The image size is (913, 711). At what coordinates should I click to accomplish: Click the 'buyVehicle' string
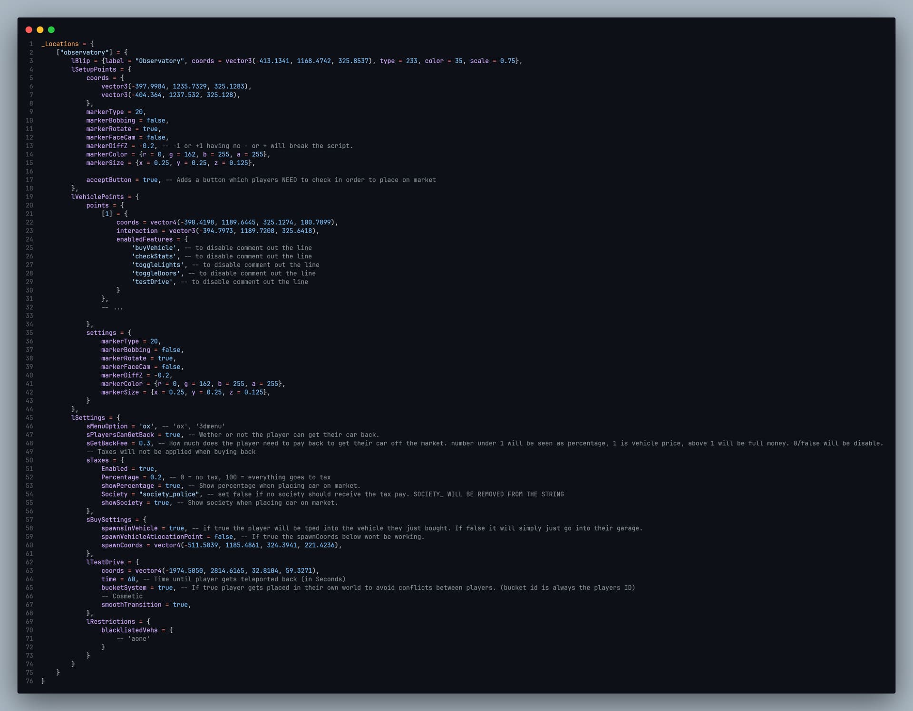point(154,248)
